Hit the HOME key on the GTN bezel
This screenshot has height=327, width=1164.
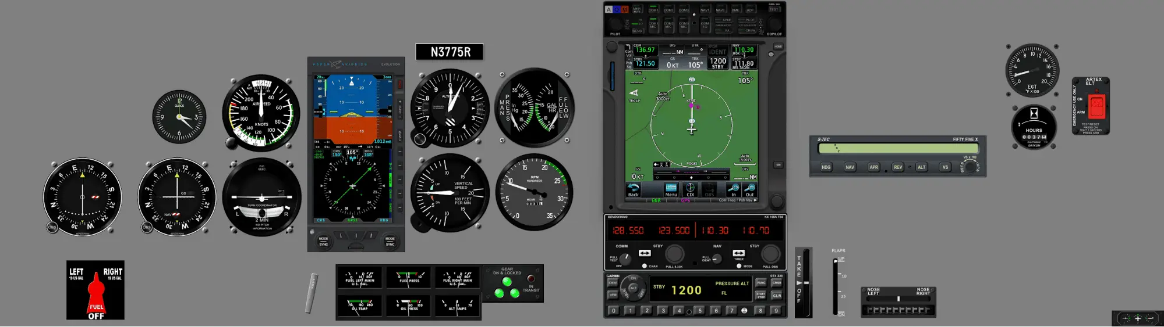[778, 46]
